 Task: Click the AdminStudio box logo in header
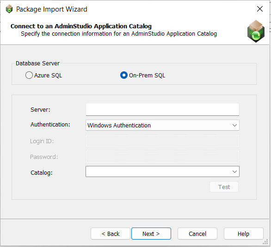pos(256,32)
